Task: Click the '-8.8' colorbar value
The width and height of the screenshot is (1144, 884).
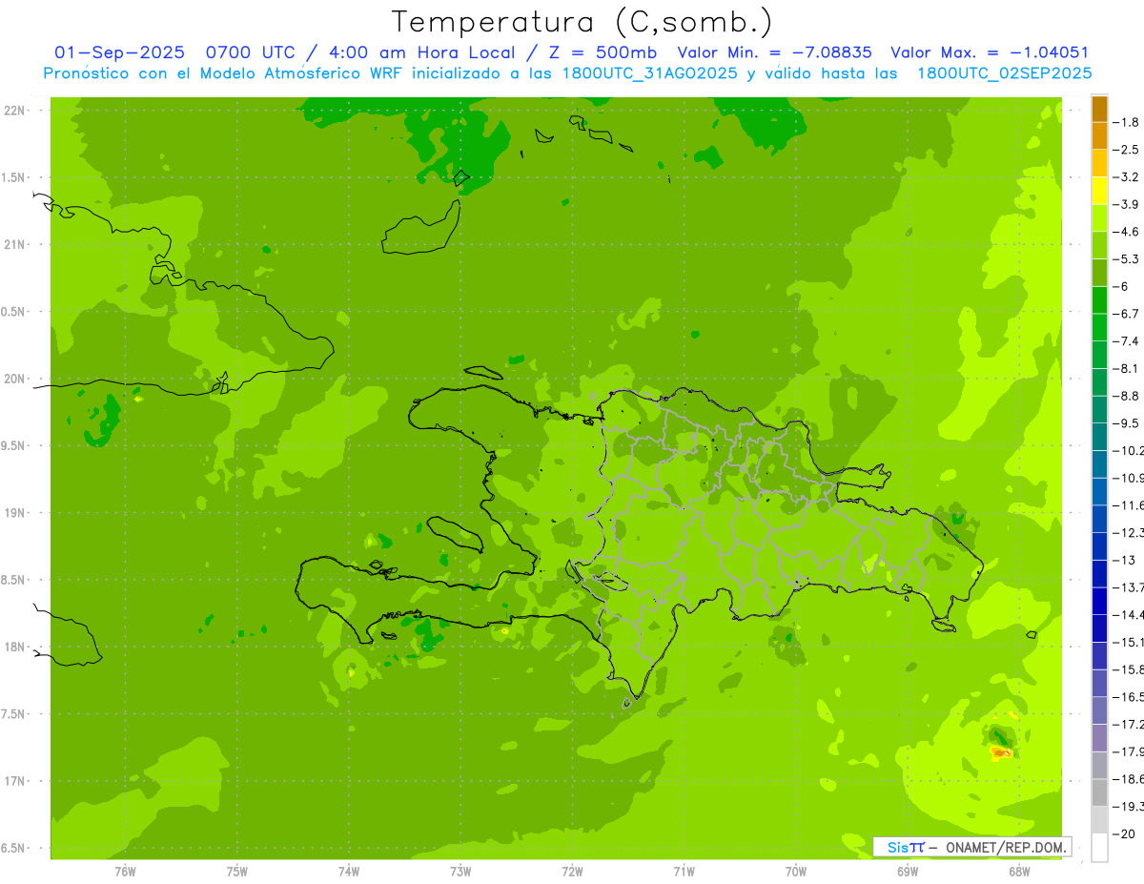Action: point(1127,396)
